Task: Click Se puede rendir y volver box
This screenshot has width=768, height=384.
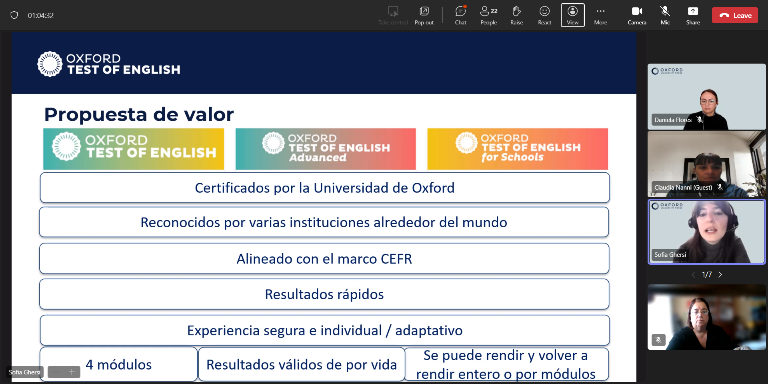Action: coord(507,364)
